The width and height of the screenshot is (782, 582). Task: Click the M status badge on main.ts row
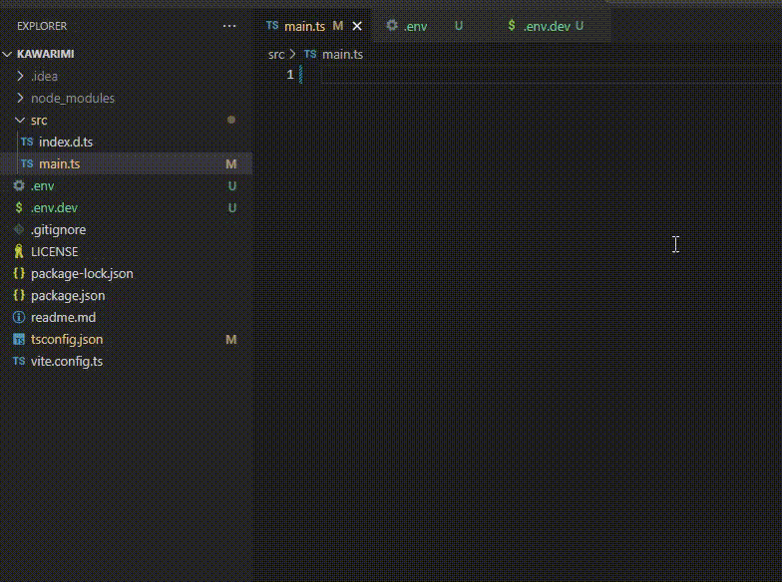231,163
